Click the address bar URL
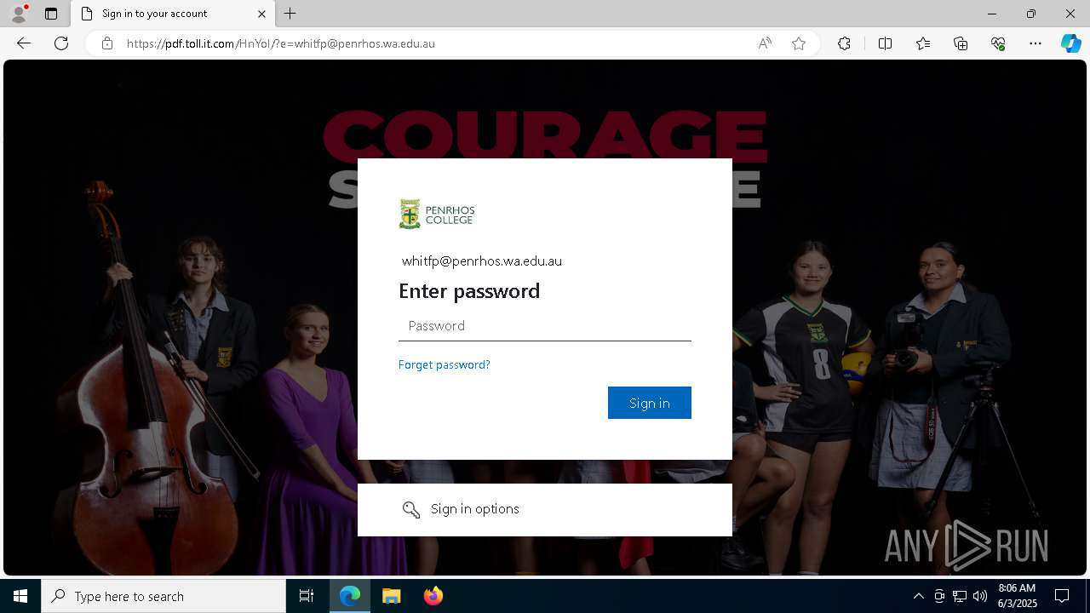1090x613 pixels. pos(281,43)
